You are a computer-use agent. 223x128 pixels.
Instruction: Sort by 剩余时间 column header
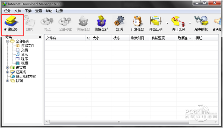pyautogui.click(x=140, y=38)
